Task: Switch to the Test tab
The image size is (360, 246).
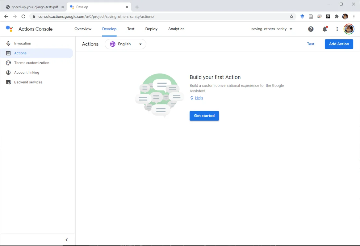Action: tap(131, 29)
